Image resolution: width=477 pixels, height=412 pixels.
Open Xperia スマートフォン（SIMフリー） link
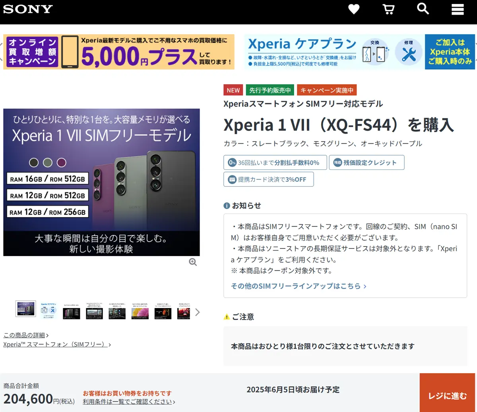(x=57, y=345)
